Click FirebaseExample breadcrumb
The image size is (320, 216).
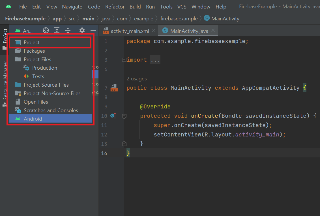click(x=25, y=19)
